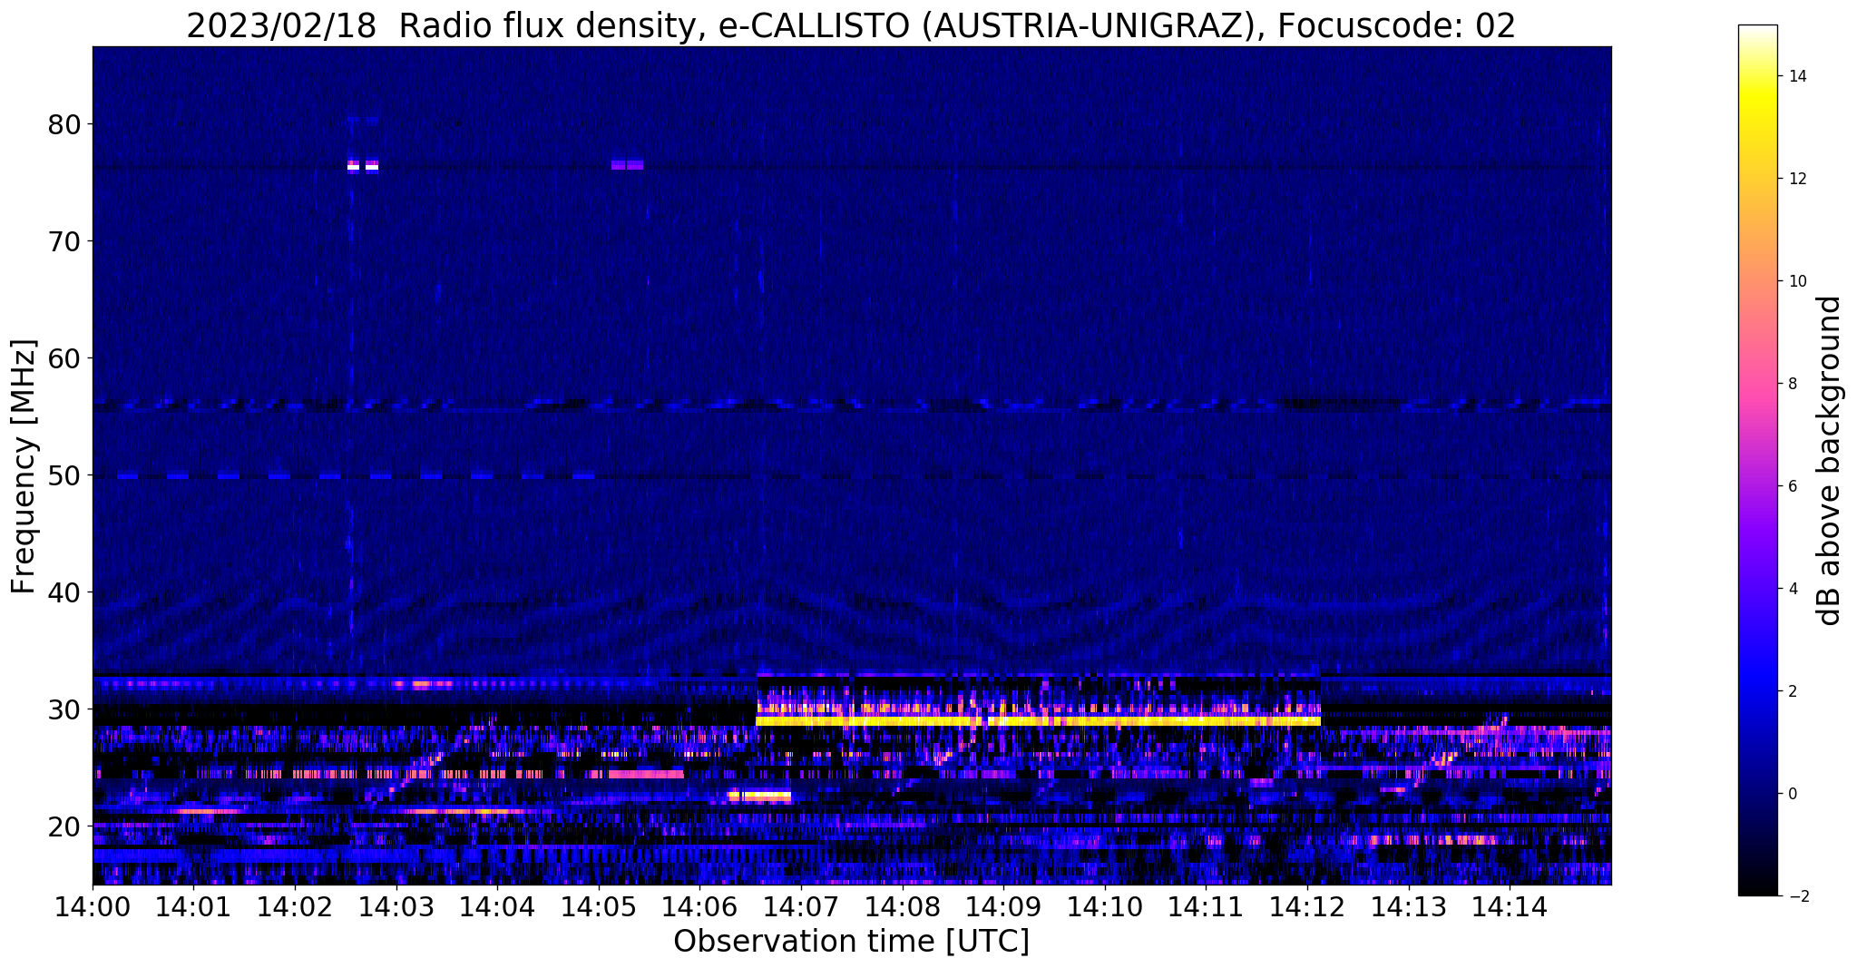Click the colorbar tick label 14

[1796, 76]
